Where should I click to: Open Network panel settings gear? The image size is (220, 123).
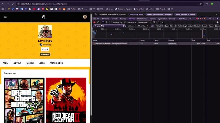[217, 22]
